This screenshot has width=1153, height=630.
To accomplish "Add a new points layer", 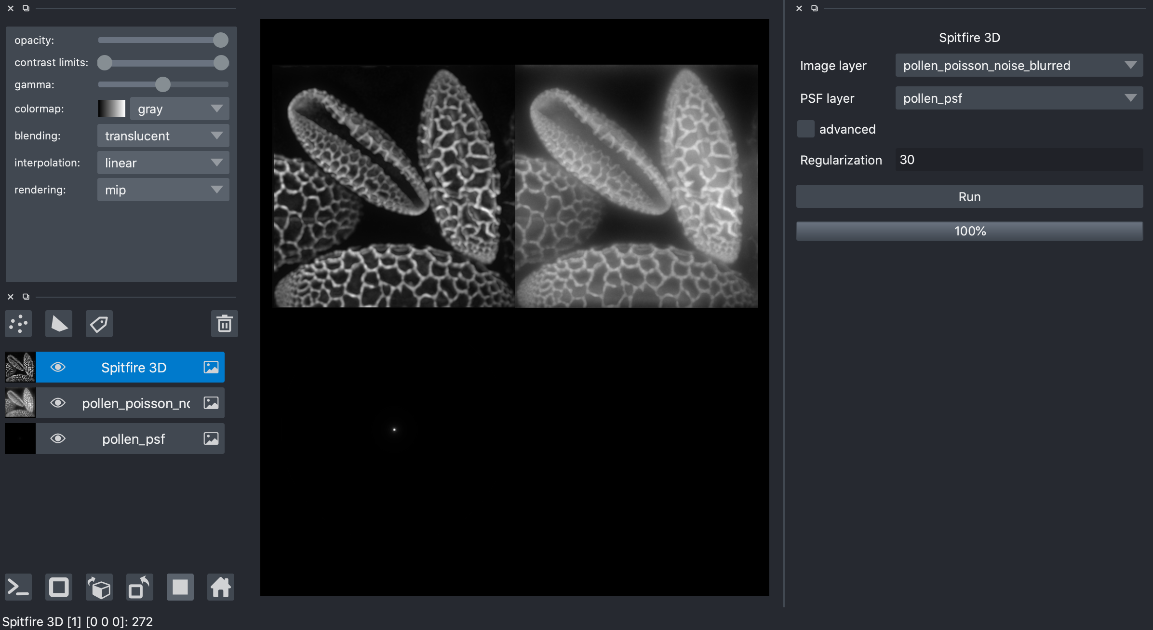I will (x=18, y=324).
